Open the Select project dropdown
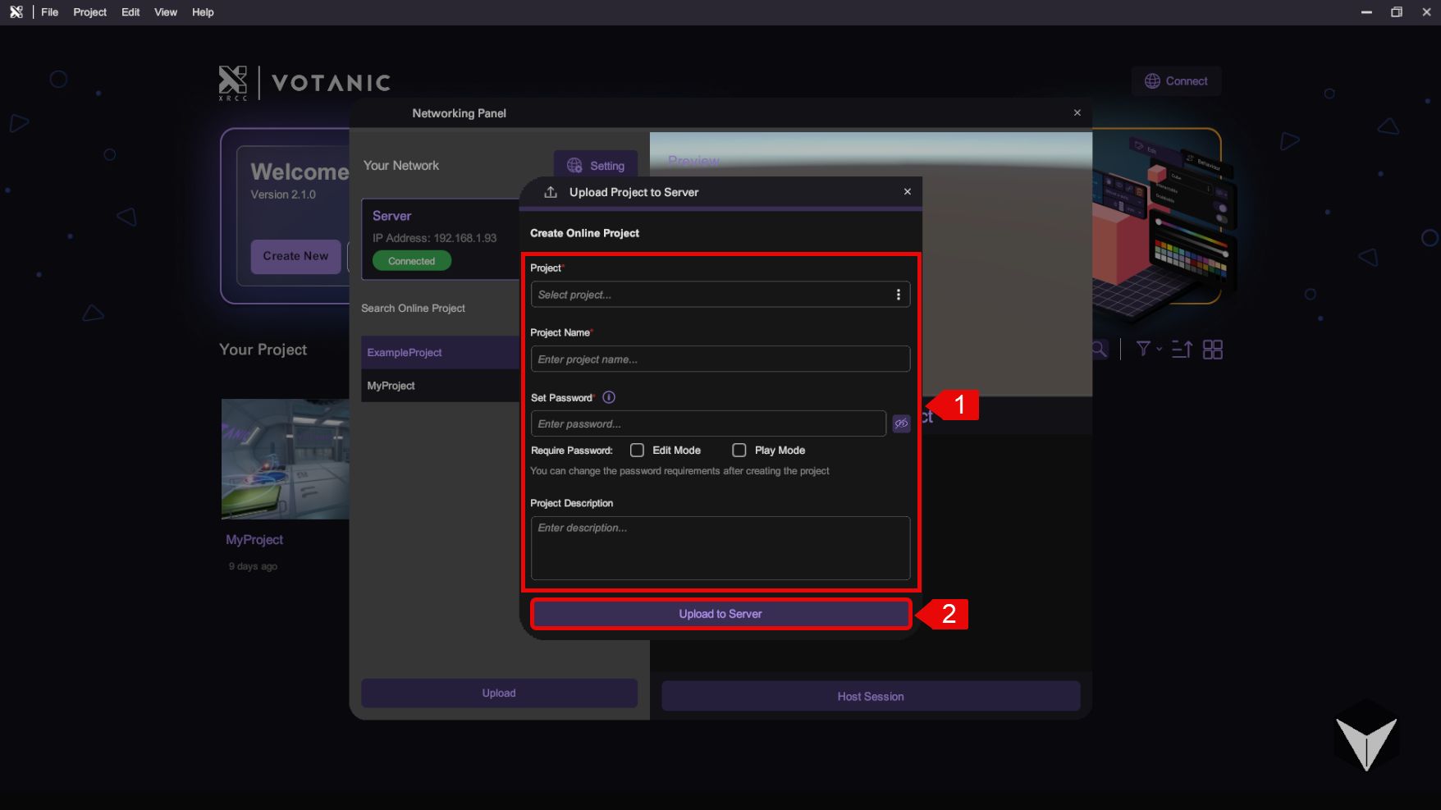Screen dimensions: 1441x810 [x=710, y=295]
